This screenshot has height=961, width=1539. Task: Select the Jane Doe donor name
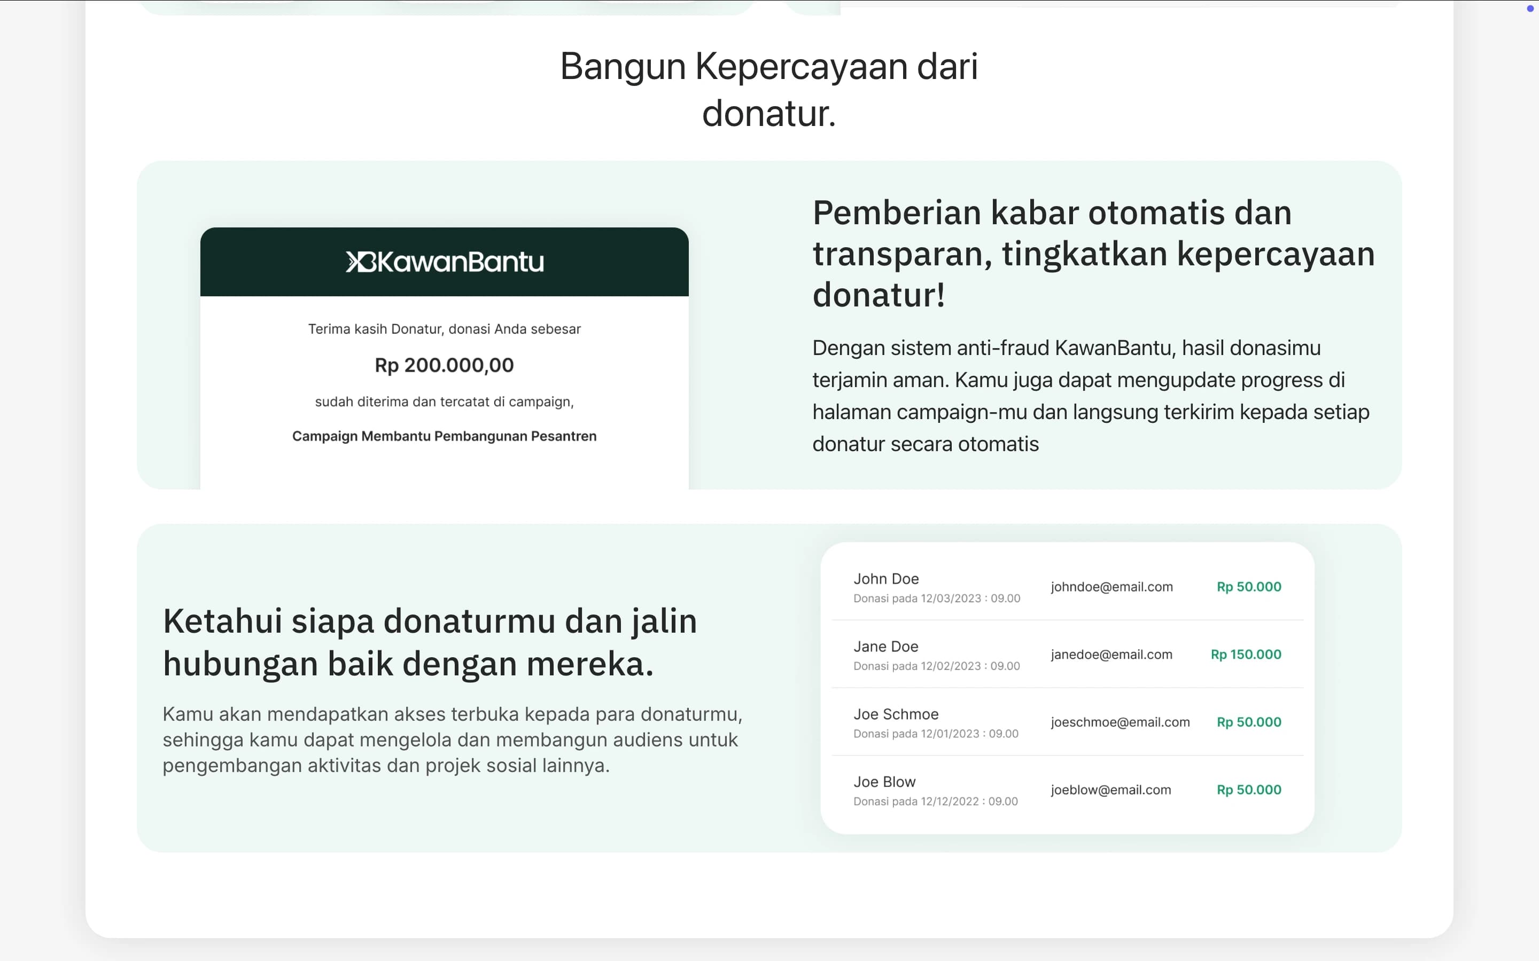[x=886, y=647]
